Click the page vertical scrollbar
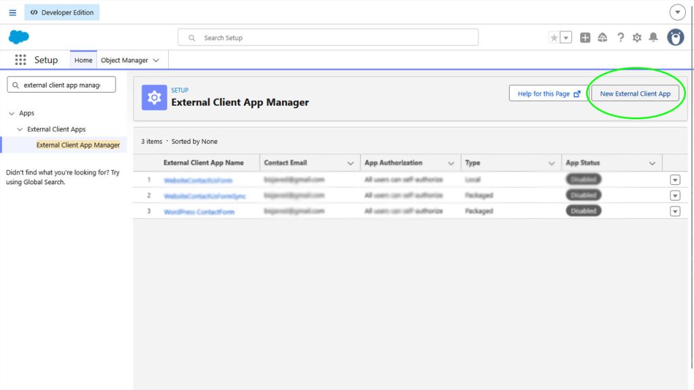Viewport: 694px width, 390px height. pos(692,186)
